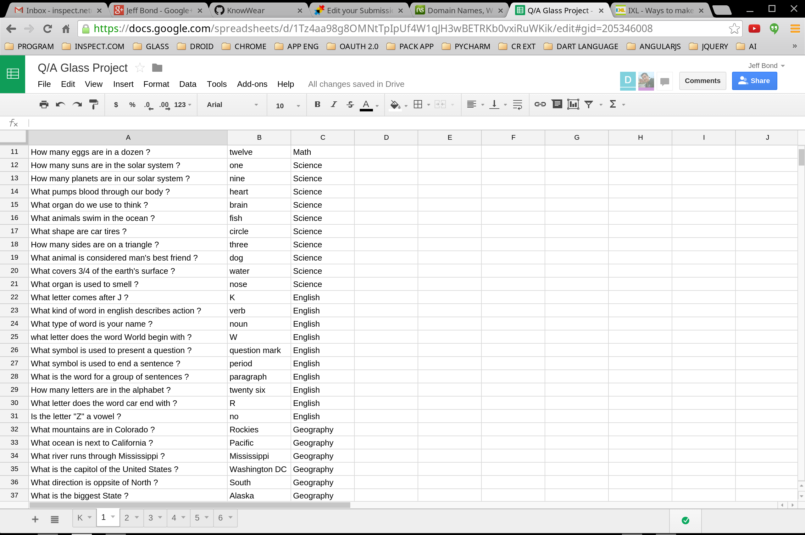Click the insert comment toolbar icon

[x=557, y=104]
